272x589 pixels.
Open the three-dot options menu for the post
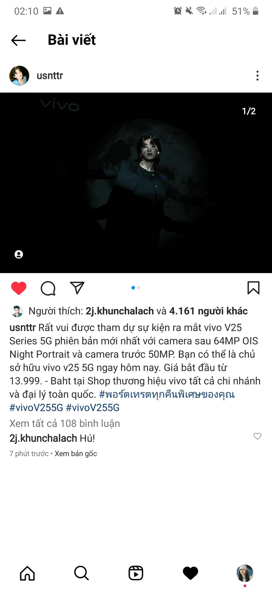pos(257,75)
